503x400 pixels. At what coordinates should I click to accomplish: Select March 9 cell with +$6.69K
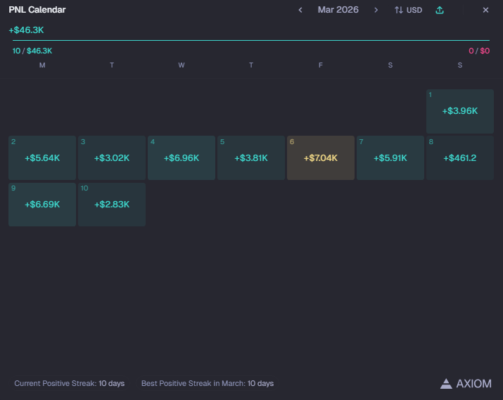tap(42, 205)
